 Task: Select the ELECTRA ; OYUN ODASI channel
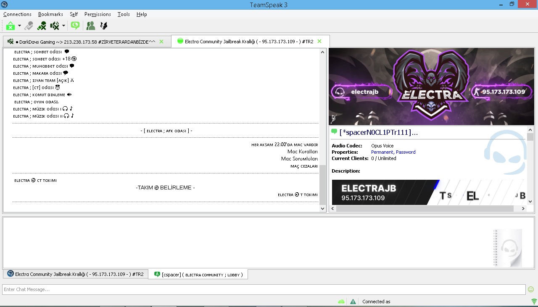37,102
